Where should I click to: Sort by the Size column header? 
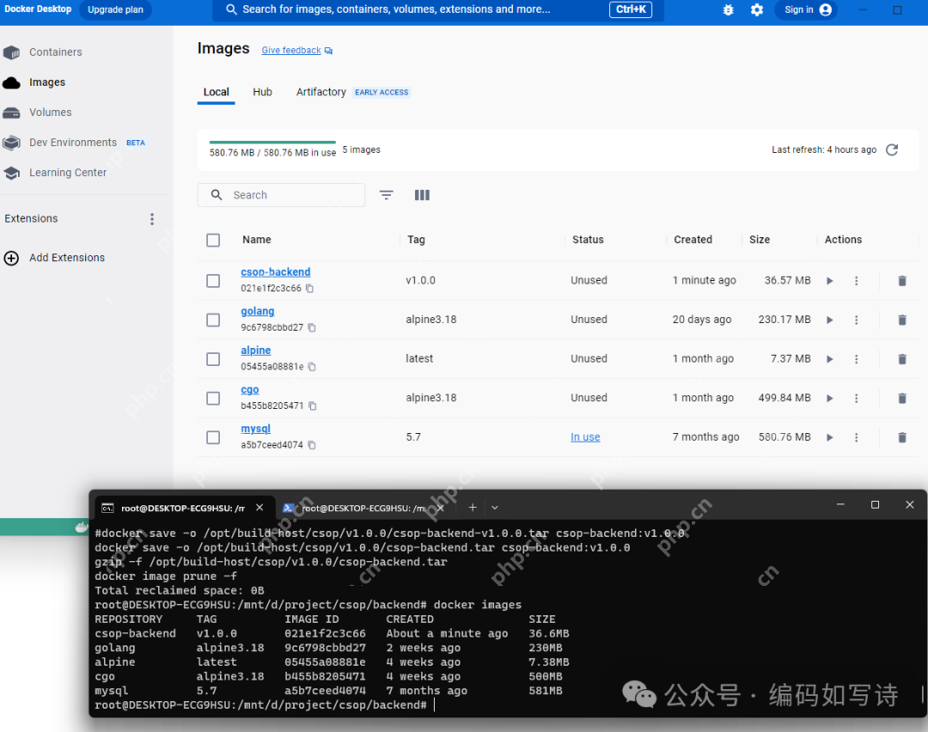point(760,240)
